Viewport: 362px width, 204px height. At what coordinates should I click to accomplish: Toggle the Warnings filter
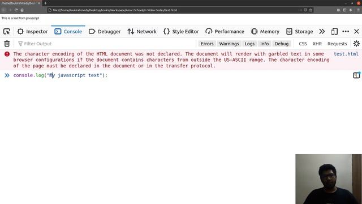(229, 44)
